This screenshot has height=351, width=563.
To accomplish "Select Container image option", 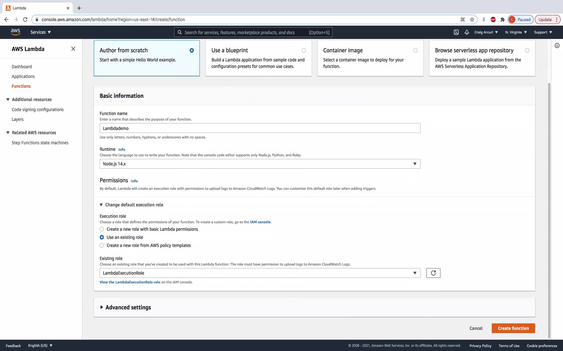I will point(415,50).
